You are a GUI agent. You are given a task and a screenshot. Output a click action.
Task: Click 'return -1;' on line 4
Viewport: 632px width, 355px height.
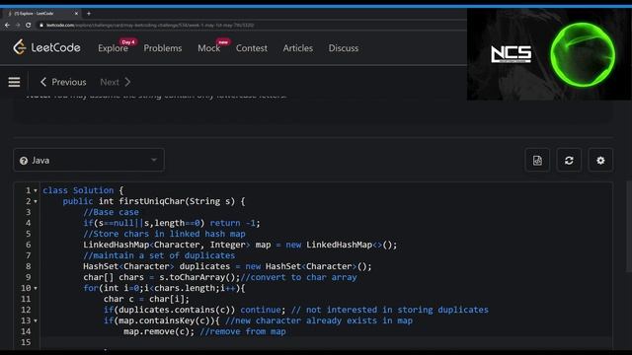coord(235,223)
